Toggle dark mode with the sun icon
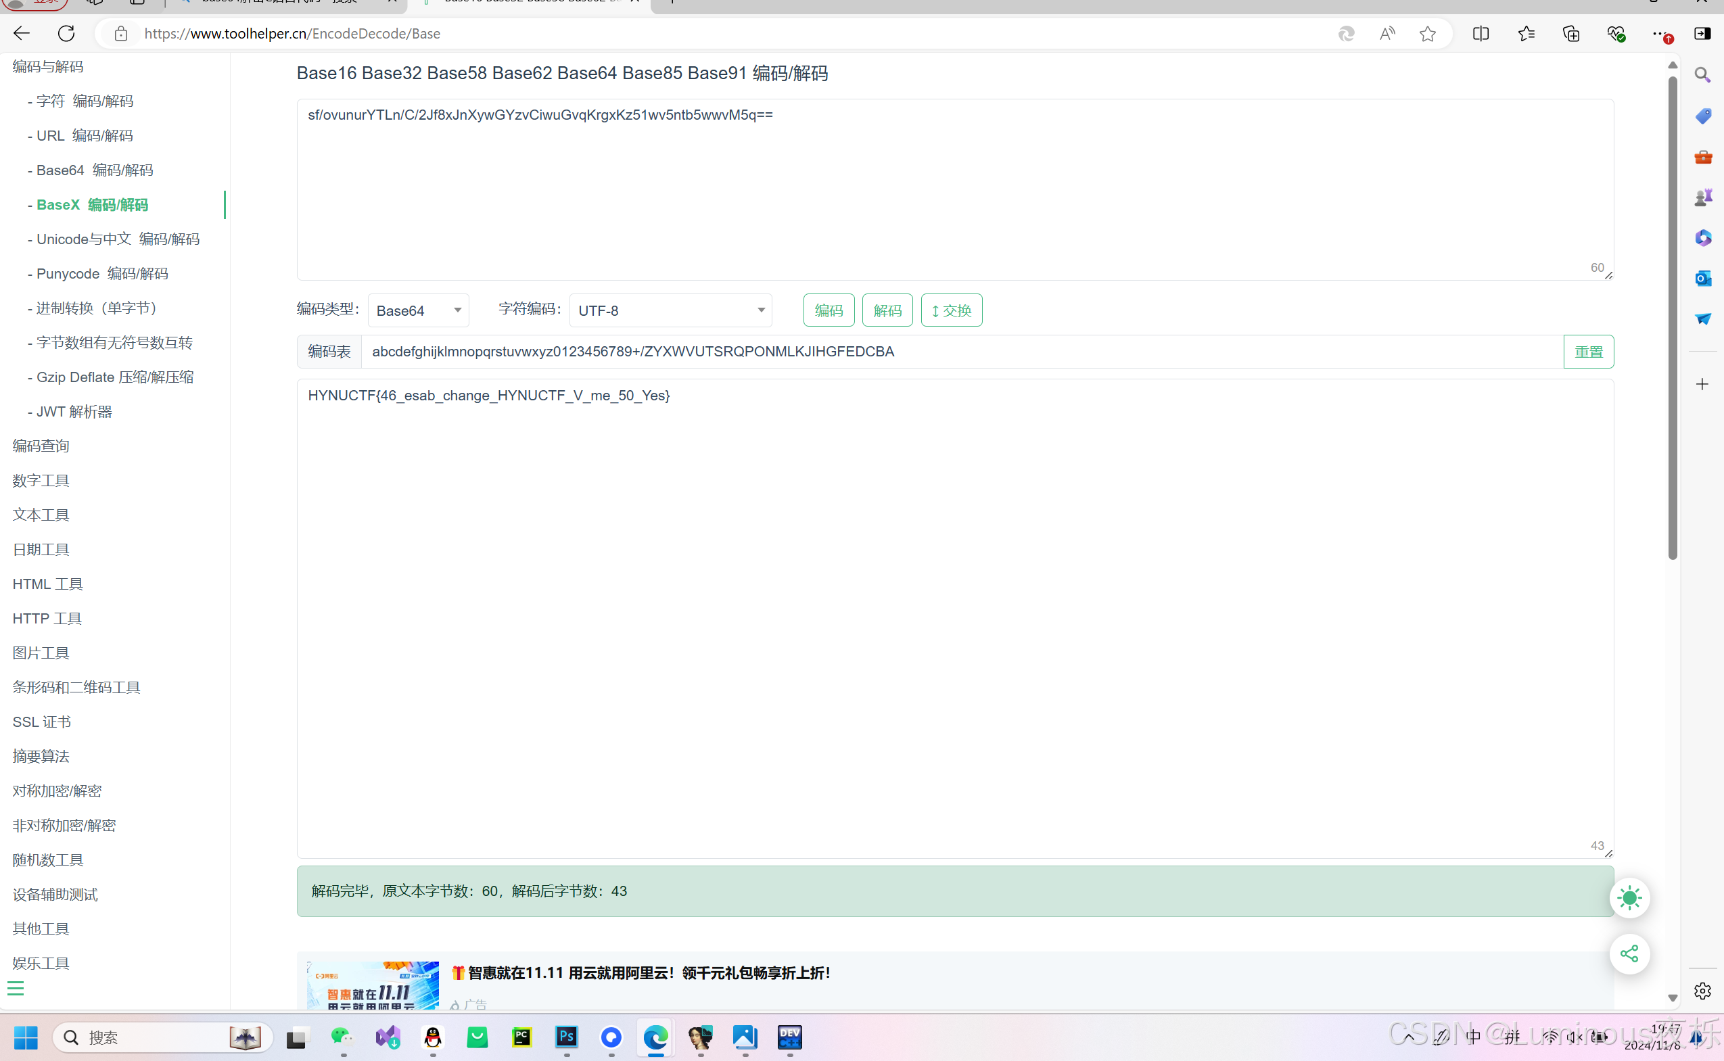Screen dimensions: 1724x1061 (x=1629, y=898)
